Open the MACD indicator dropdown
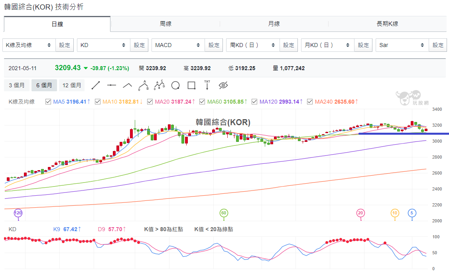 [x=178, y=45]
